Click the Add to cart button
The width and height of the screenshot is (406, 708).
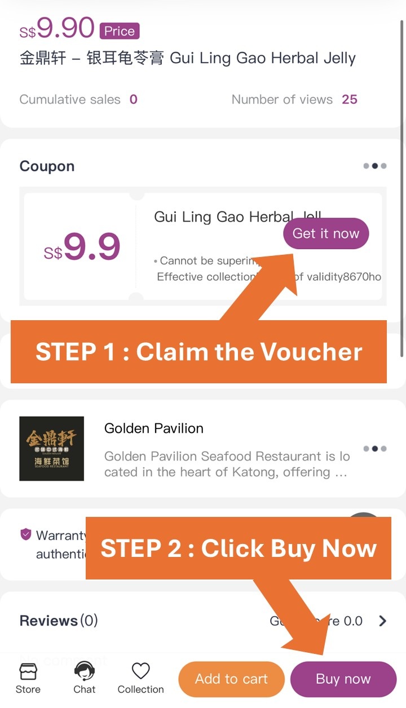click(x=232, y=679)
